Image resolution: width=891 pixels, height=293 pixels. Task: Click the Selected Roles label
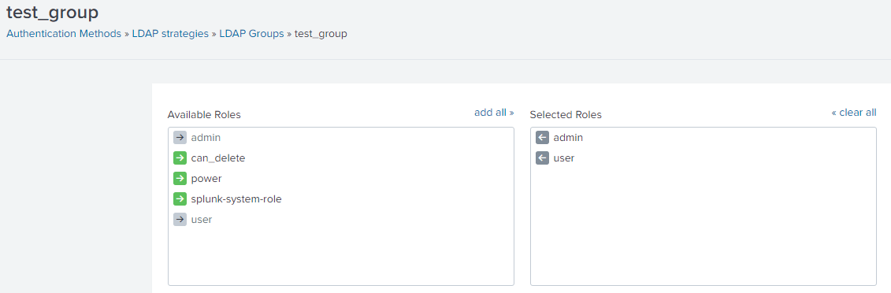tap(566, 115)
